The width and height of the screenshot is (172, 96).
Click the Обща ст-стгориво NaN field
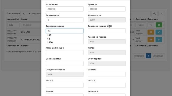tap(64, 74)
